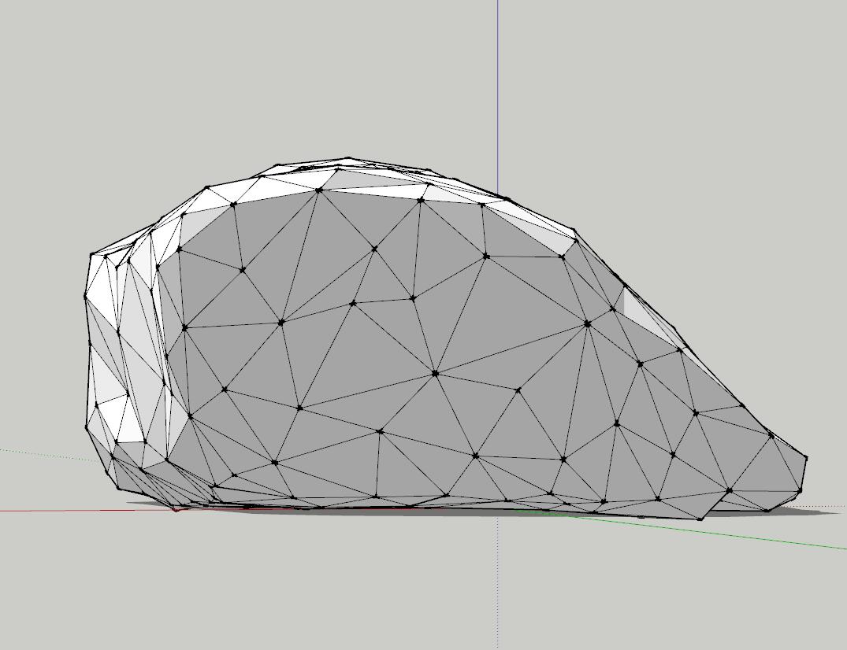Select the rightmost tip vertex of the mesh

805,457
